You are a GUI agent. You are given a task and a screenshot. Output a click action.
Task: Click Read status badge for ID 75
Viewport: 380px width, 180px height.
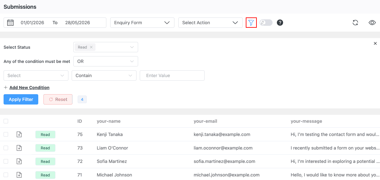click(45, 135)
